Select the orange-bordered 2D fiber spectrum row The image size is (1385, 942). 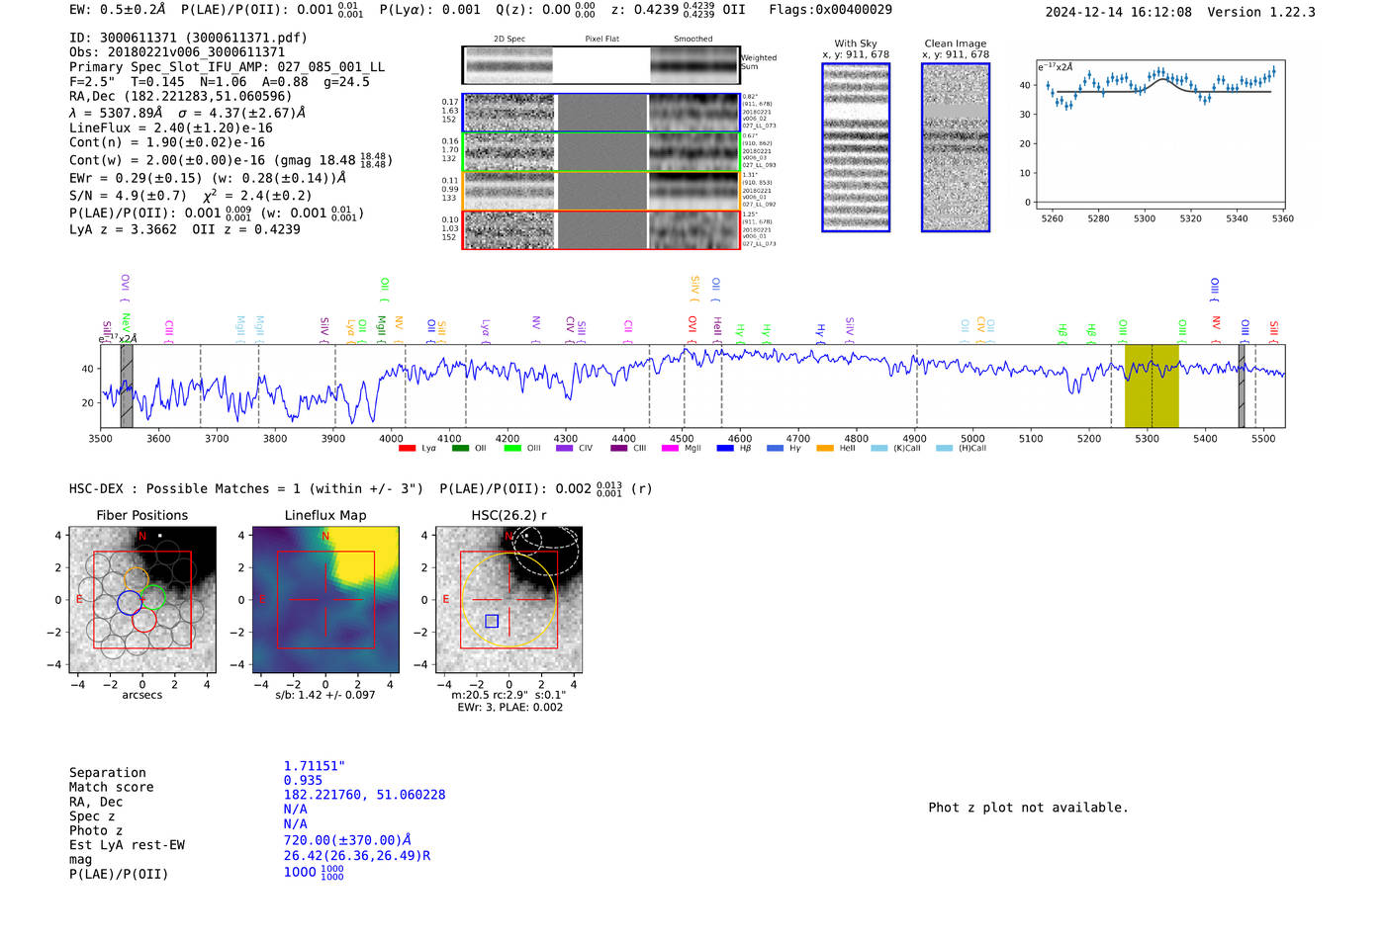(600, 191)
